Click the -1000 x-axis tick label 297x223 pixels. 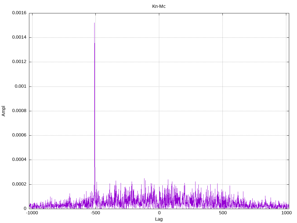click(x=32, y=213)
